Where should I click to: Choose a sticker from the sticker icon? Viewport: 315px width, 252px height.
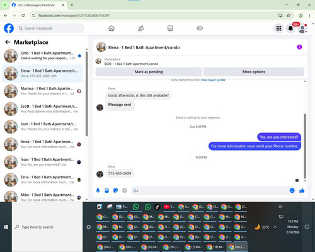115,190
